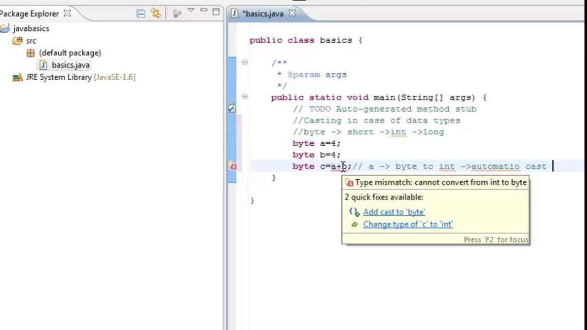Collapse All in Package Explorer toolbar

coord(141,14)
